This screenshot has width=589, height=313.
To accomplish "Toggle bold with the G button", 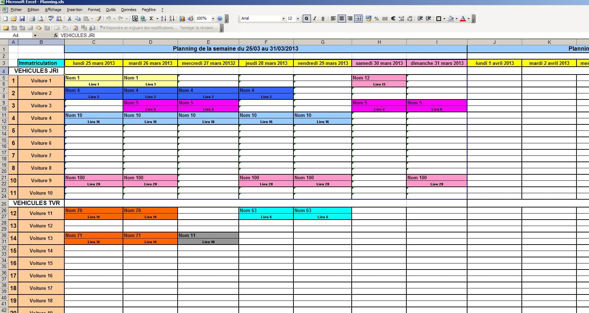I will click(x=306, y=19).
